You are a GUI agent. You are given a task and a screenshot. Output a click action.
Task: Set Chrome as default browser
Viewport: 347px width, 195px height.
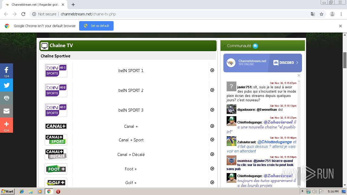click(x=96, y=26)
